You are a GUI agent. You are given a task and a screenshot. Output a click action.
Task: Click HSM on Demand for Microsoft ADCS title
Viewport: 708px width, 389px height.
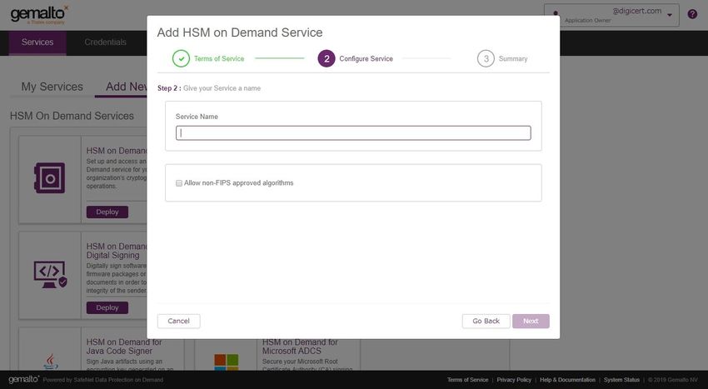(300, 347)
